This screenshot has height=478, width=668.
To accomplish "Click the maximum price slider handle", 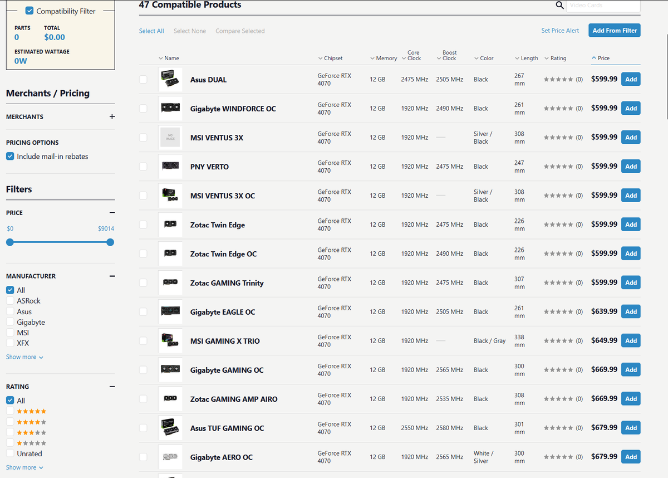I will [110, 242].
